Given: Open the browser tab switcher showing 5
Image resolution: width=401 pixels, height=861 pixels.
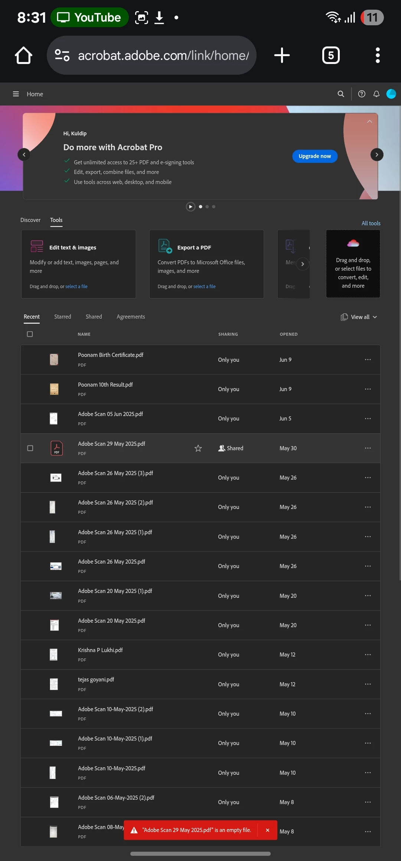Looking at the screenshot, I should tap(331, 55).
